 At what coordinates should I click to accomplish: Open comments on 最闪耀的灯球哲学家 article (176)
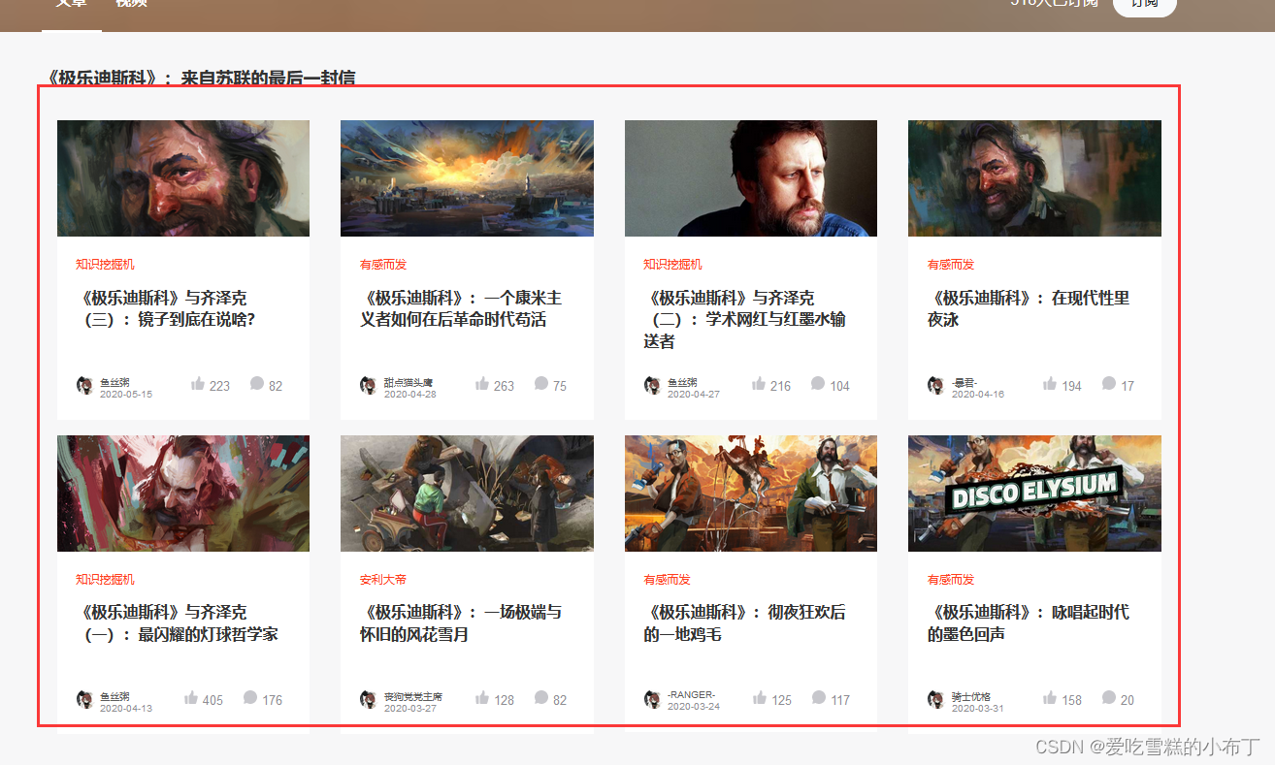250,698
